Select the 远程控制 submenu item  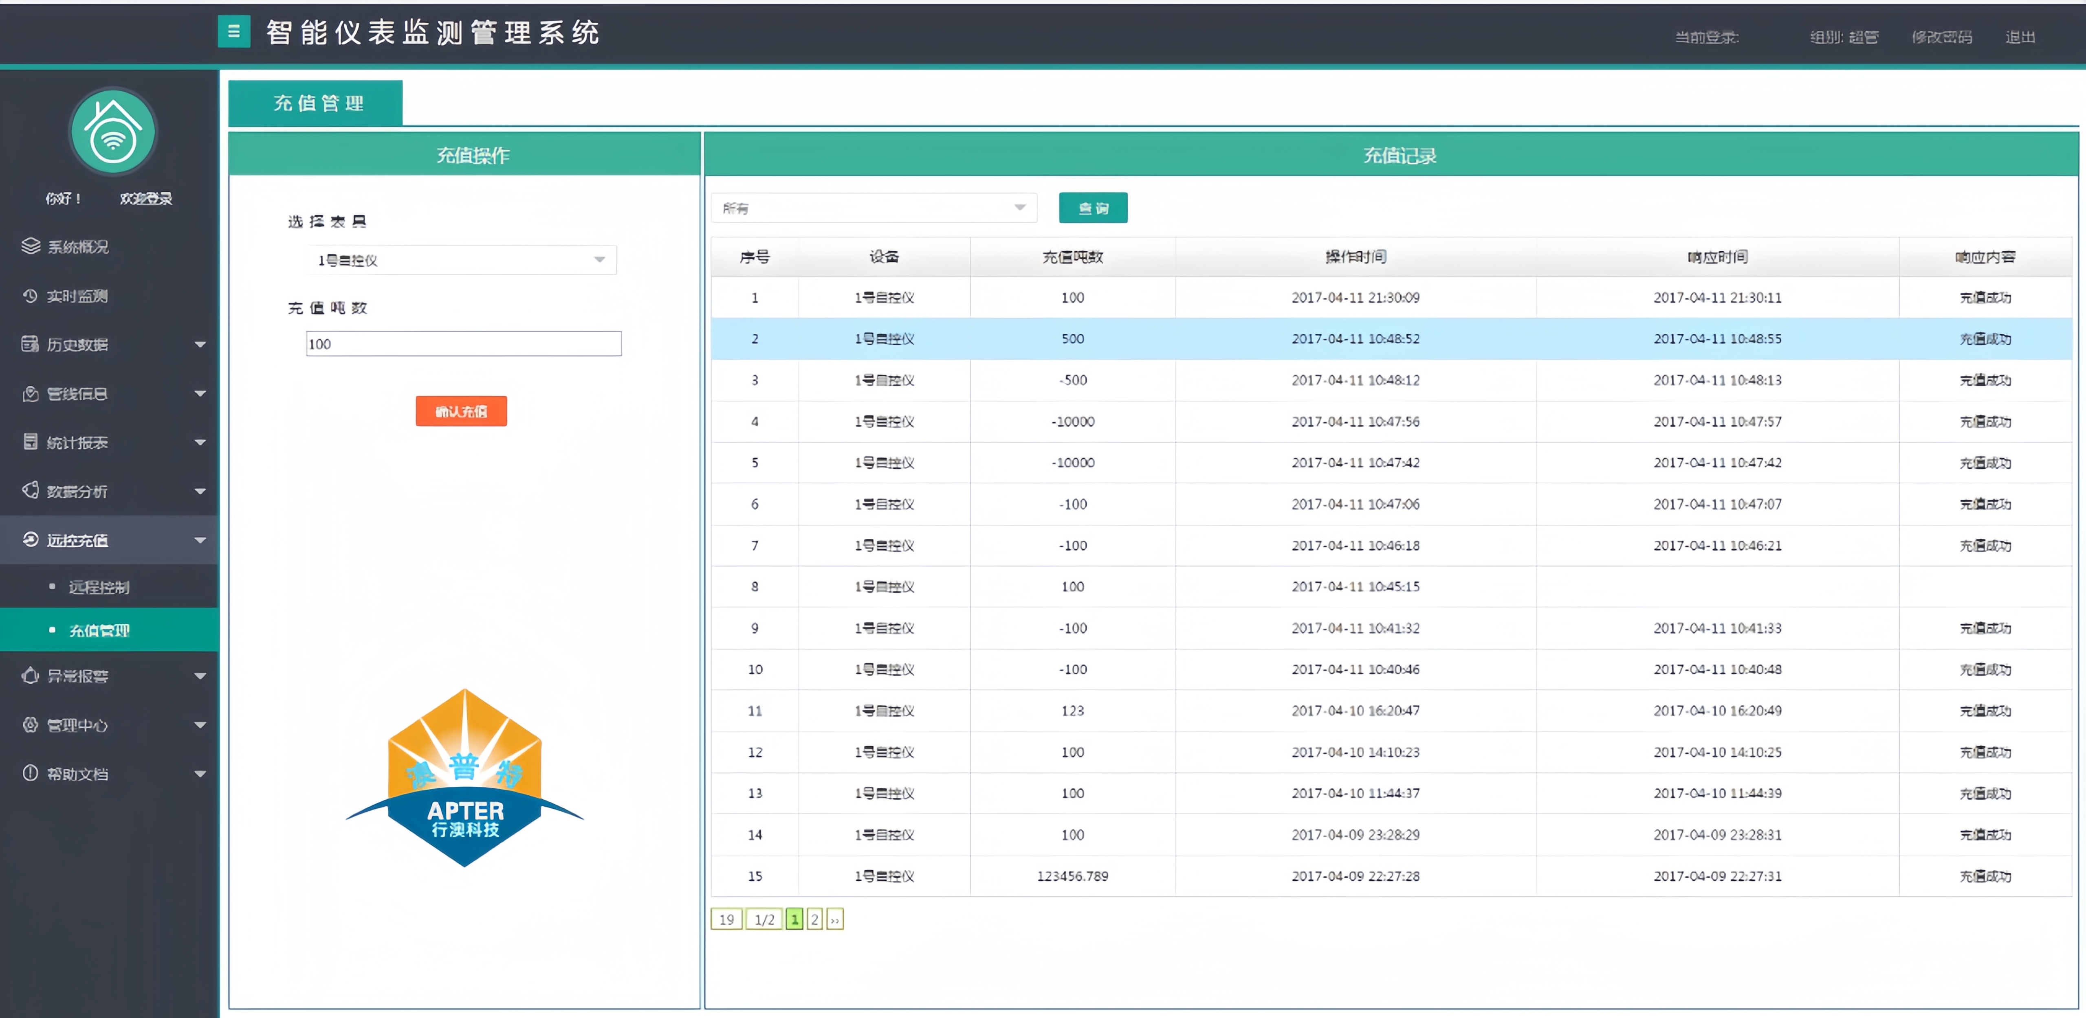click(109, 587)
